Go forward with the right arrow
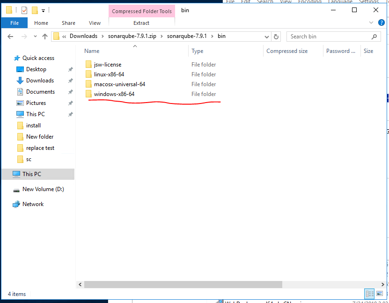Viewport: 389px width, 303px height. [x=24, y=37]
